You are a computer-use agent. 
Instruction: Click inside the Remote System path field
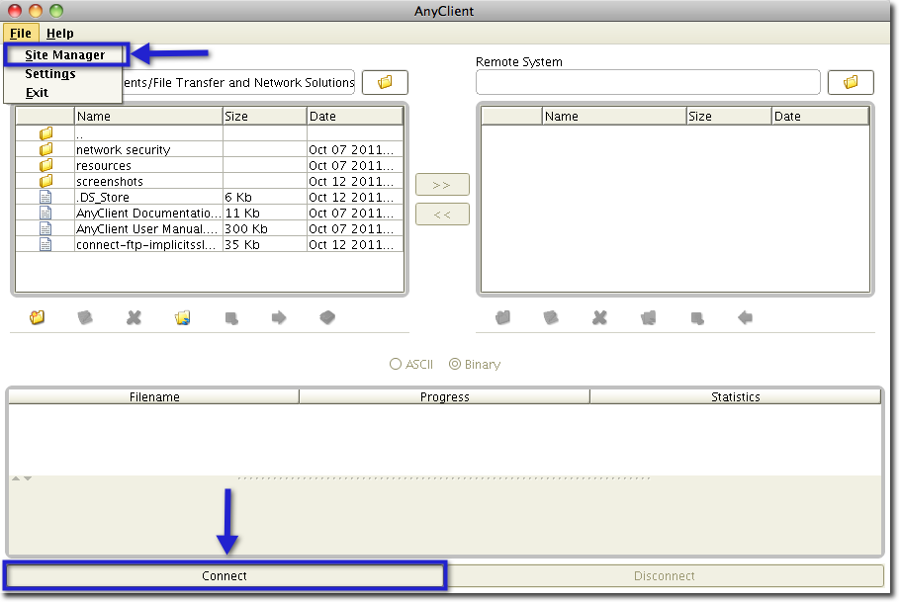click(x=648, y=83)
